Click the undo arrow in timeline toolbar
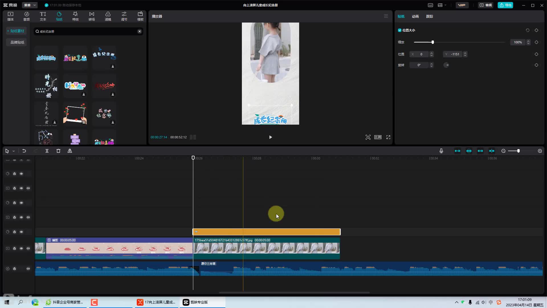Viewport: 547px width, 308px height. point(24,151)
